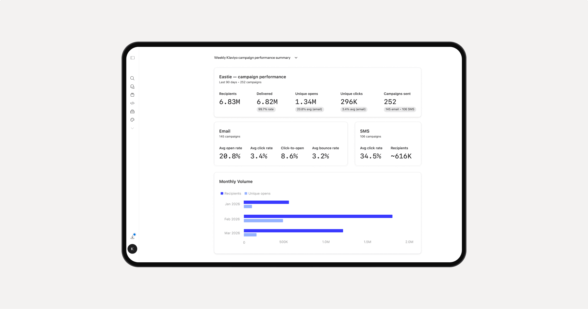Viewport: 588px width, 309px height.
Task: Click the 6.82M delivered value
Action: (x=267, y=102)
